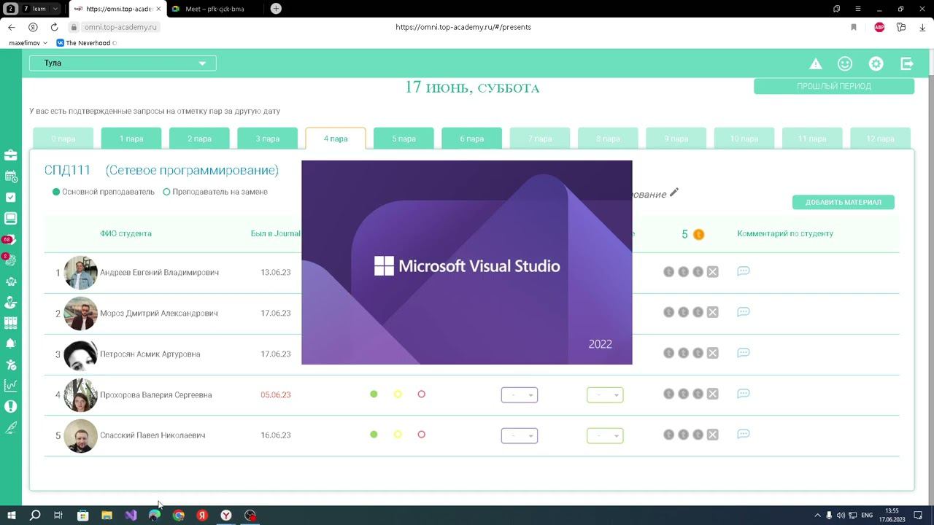This screenshot has height=525, width=934.
Task: Open the monitor icon in the sidebar
Action: click(11, 218)
